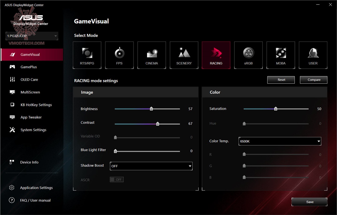Open Application Settings label

[36, 188]
